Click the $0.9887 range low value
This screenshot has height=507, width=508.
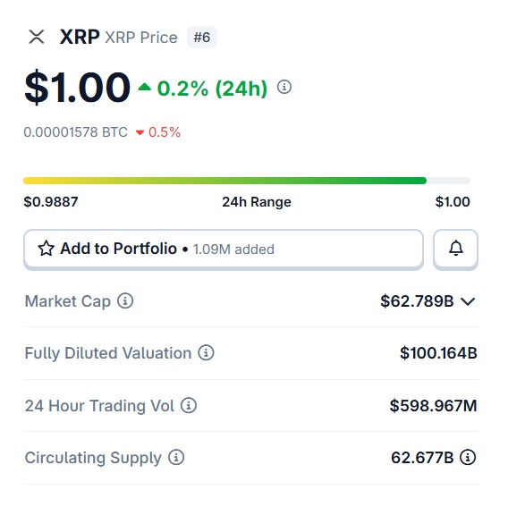tap(51, 202)
